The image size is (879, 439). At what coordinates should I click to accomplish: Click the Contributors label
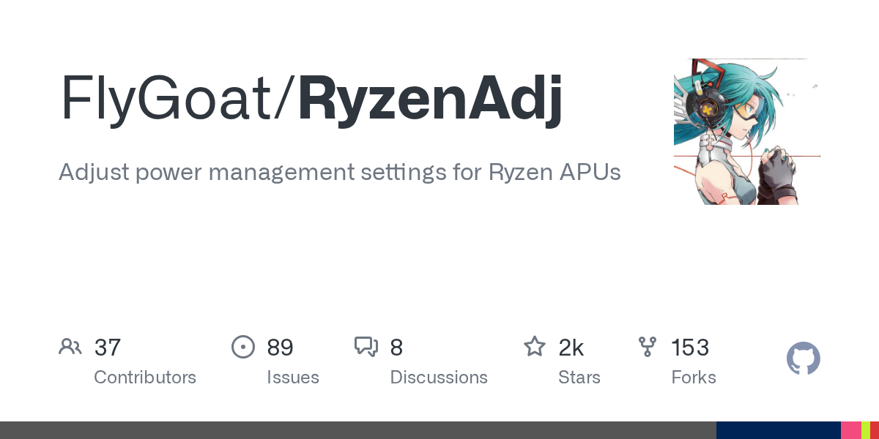145,378
